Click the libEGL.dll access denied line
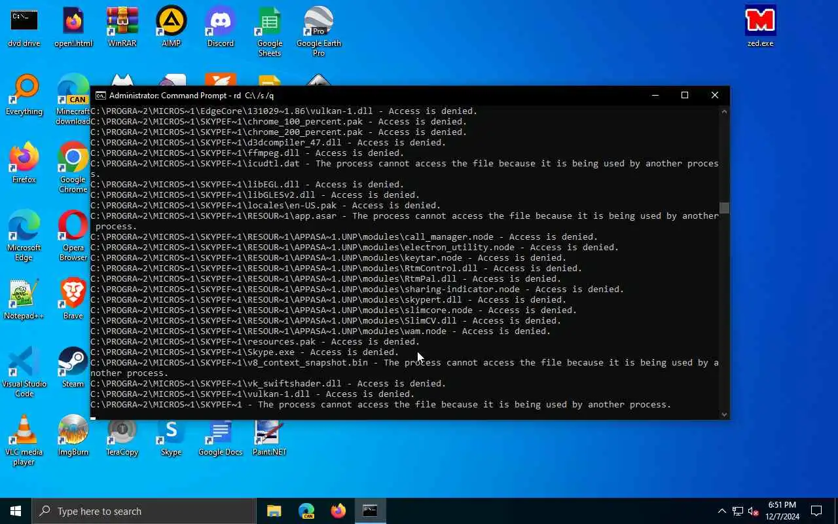Screen dimensions: 838x524 (x=247, y=185)
